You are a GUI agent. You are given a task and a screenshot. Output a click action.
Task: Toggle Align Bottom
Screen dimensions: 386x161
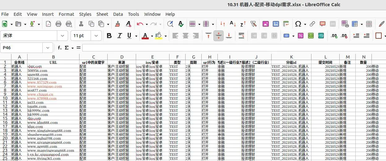229,36
